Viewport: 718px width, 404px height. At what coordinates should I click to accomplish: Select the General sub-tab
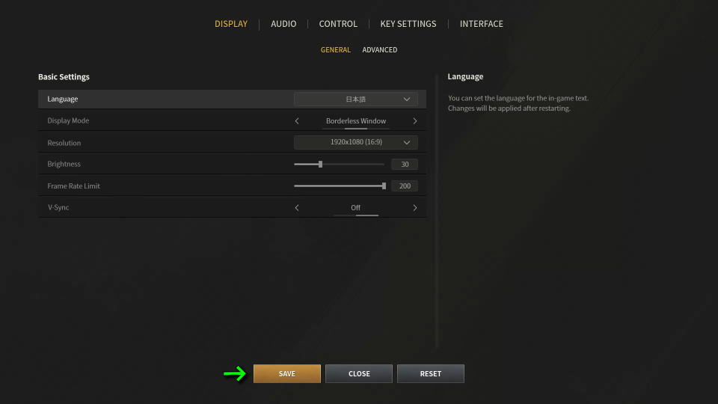pyautogui.click(x=336, y=49)
